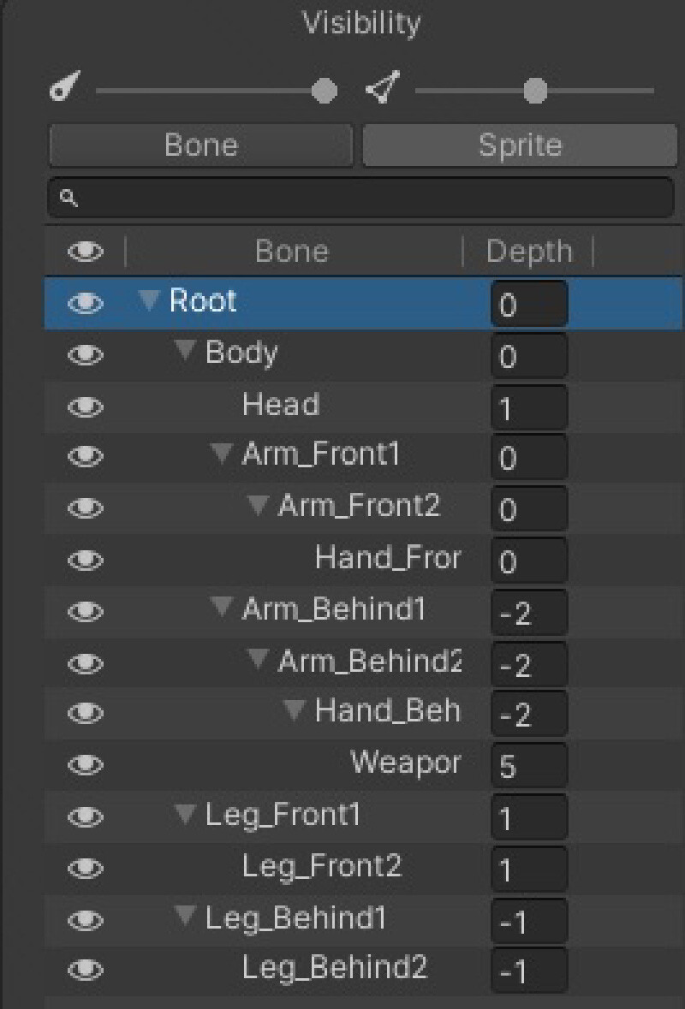
Task: Switch to the Sprite tab
Action: (x=520, y=145)
